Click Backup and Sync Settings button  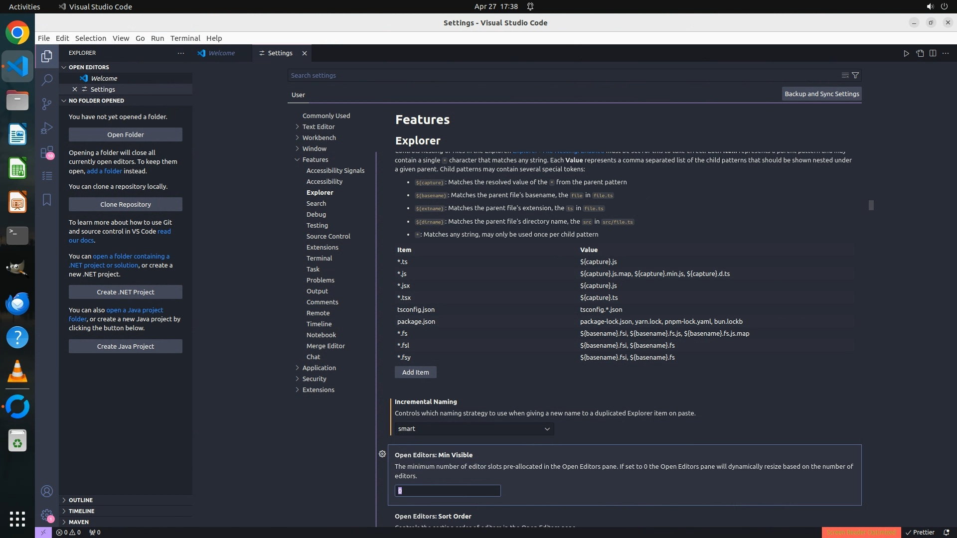(x=821, y=94)
